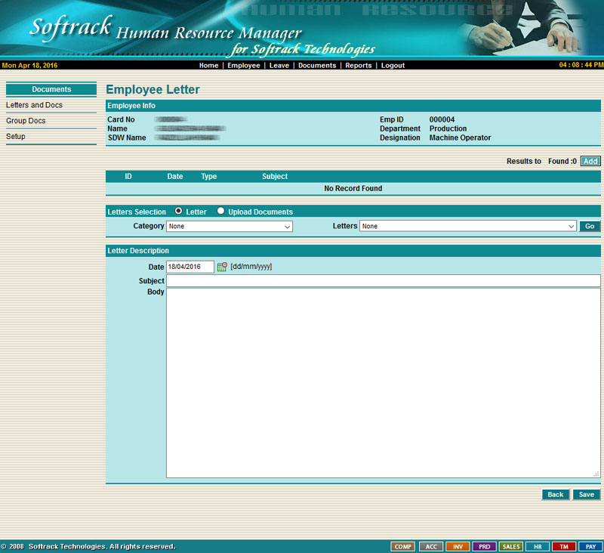The height and width of the screenshot is (553, 604).
Task: Open the Reports menu item
Action: 358,66
